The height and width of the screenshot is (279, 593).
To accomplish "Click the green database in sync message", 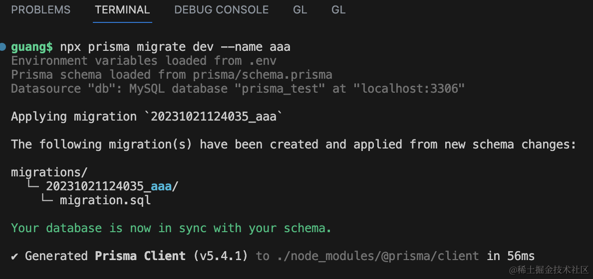I will pyautogui.click(x=171, y=228).
